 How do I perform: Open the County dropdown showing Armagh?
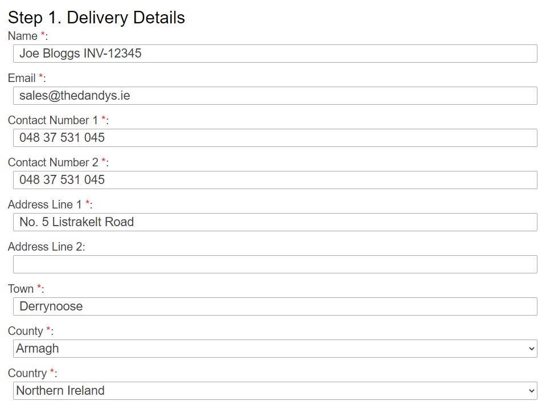[x=275, y=349]
